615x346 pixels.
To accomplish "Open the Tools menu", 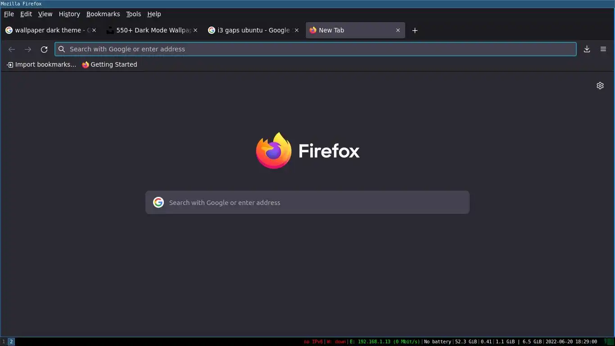I will (133, 14).
